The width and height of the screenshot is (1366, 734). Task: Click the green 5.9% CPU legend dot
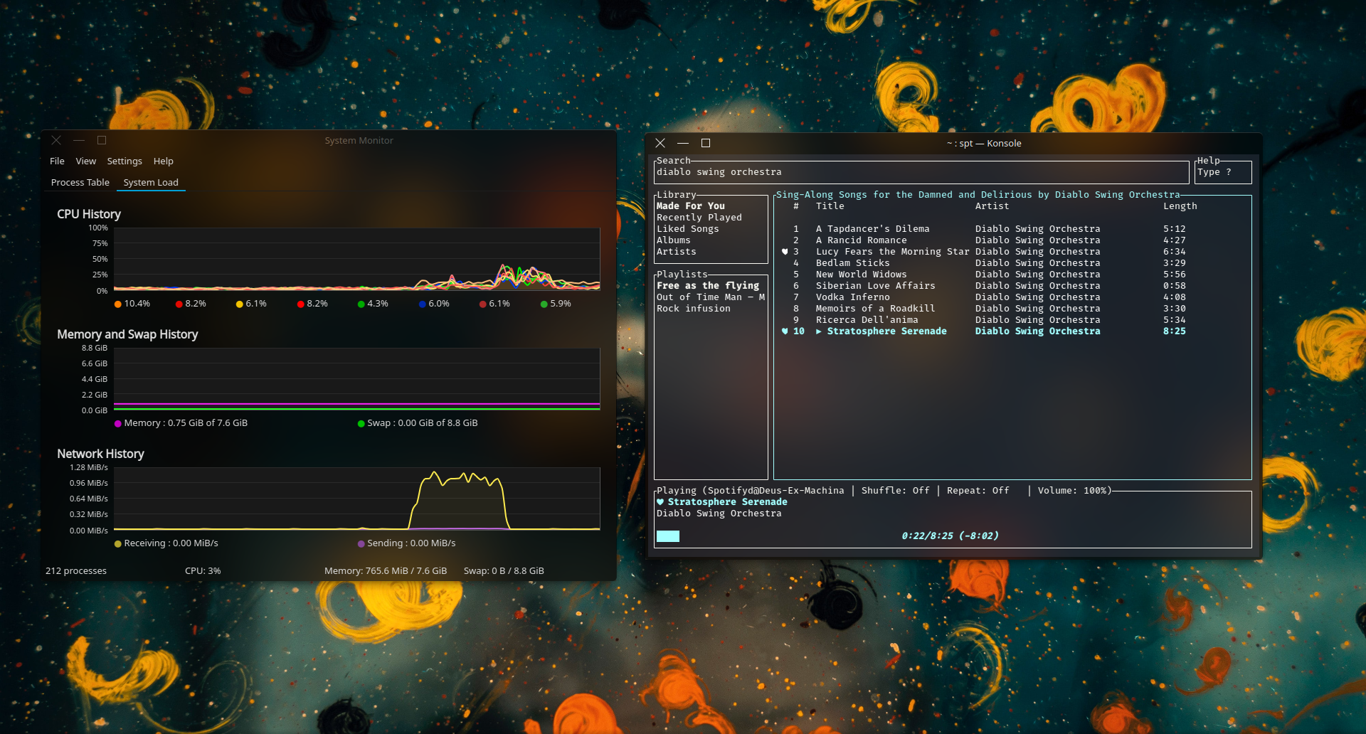pos(544,304)
